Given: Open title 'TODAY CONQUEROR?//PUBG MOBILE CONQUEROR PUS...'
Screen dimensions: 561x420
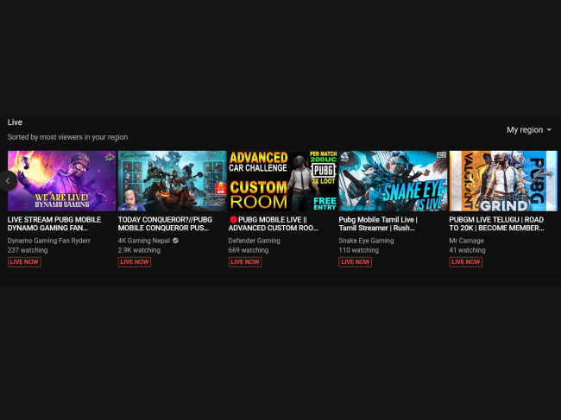Looking at the screenshot, I should (166, 223).
